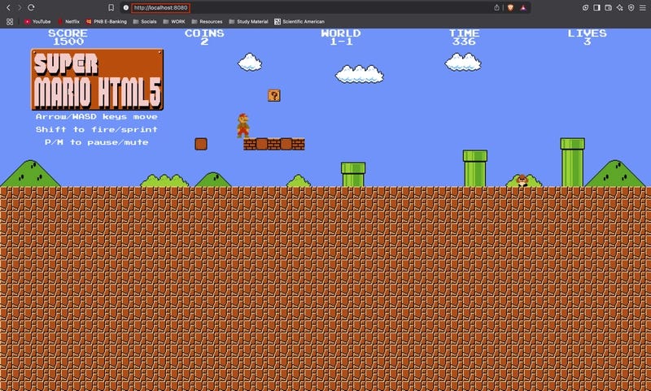Screen dimensions: 651x391
Task: View site information icon beside the URL
Action: [x=126, y=7]
